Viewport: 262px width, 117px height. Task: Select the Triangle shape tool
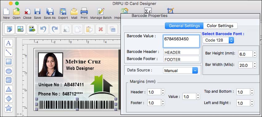pos(9,90)
